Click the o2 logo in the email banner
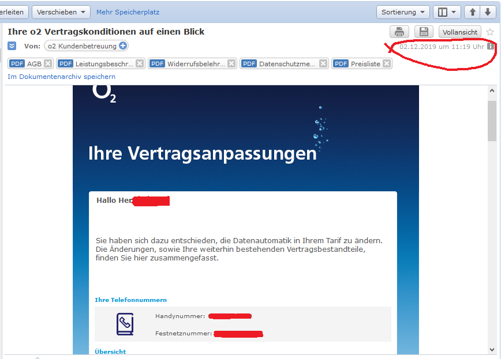The height and width of the screenshot is (359, 501). pos(104,93)
